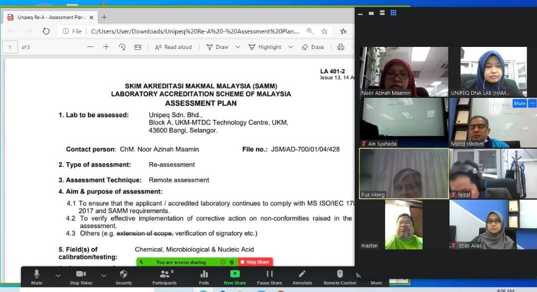Switch to vertical strip view icon

click(382, 12)
